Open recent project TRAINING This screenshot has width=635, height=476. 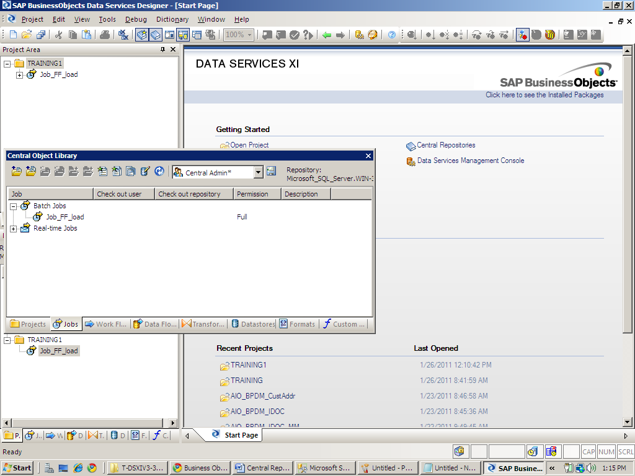(247, 381)
